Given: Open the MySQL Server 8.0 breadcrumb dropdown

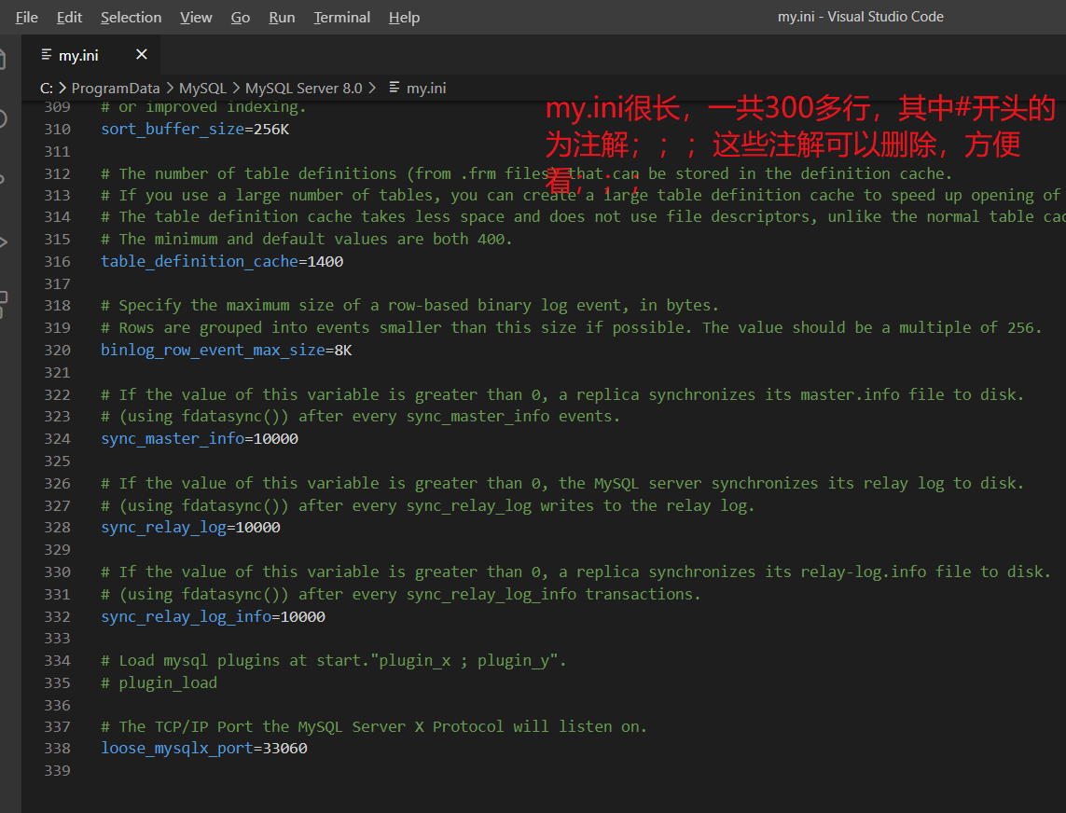Looking at the screenshot, I should (303, 88).
